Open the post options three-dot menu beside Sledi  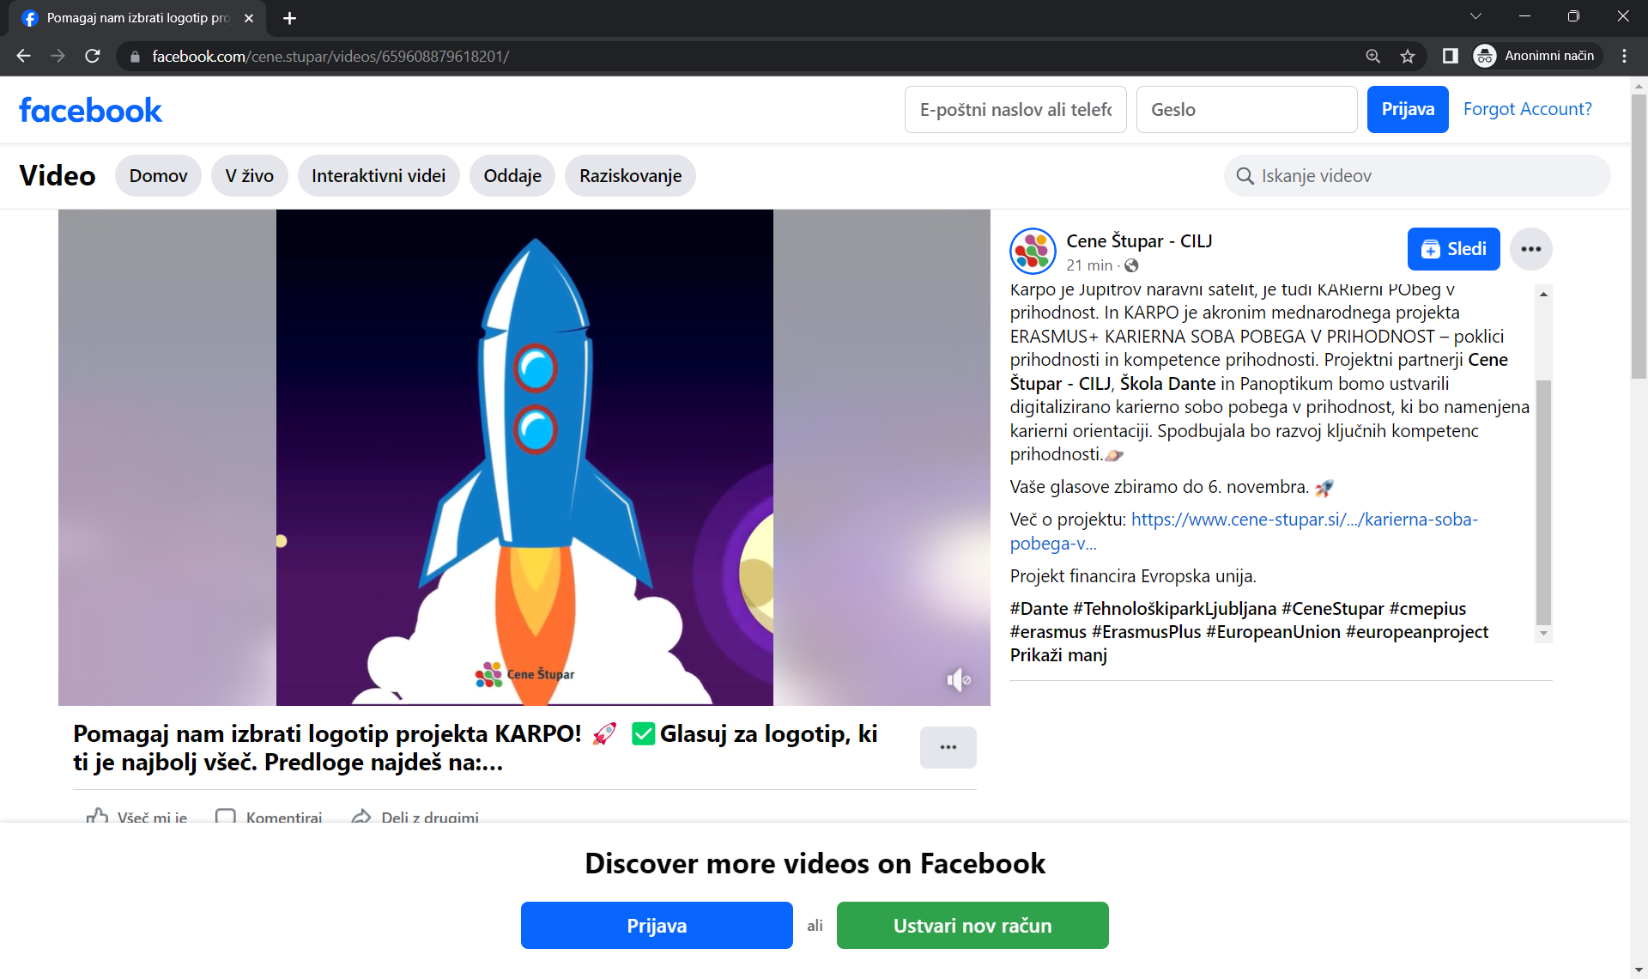pyautogui.click(x=1530, y=249)
